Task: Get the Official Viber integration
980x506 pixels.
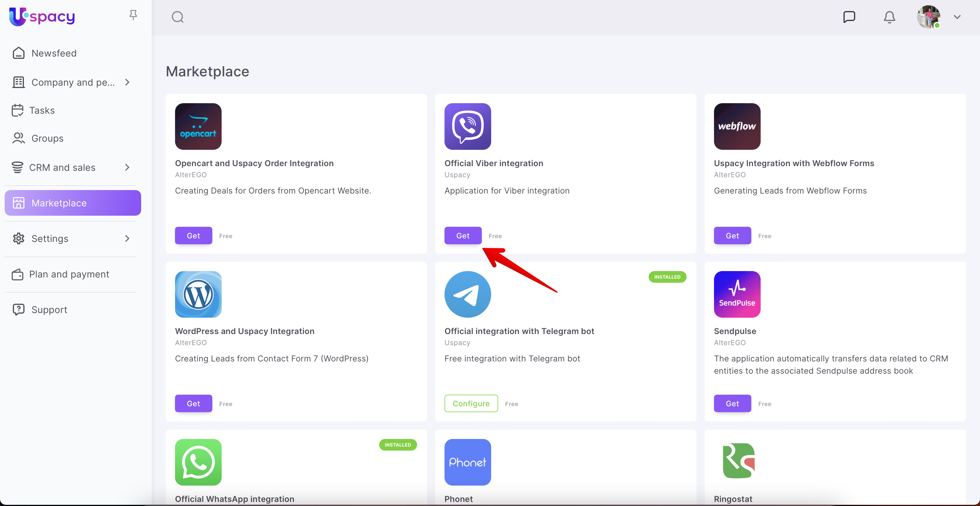Action: (x=463, y=236)
